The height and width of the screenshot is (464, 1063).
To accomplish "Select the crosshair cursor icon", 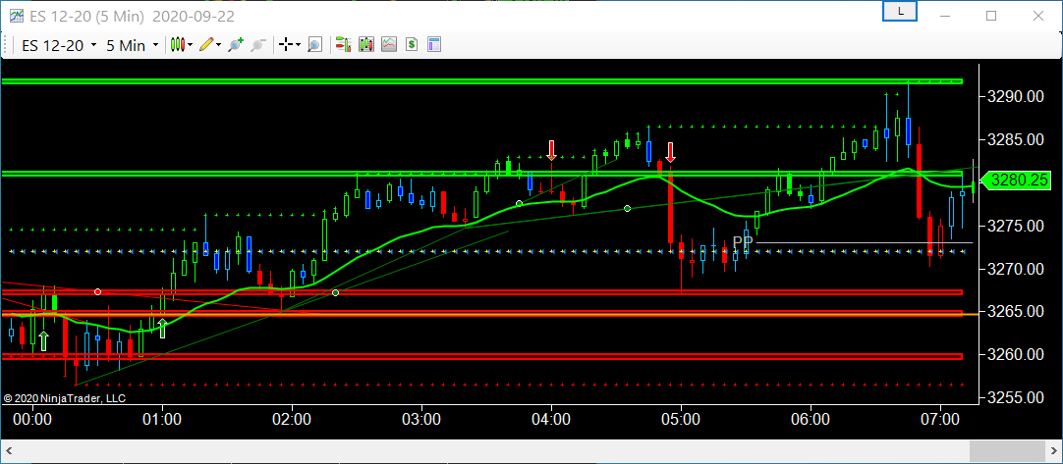I will pyautogui.click(x=286, y=45).
